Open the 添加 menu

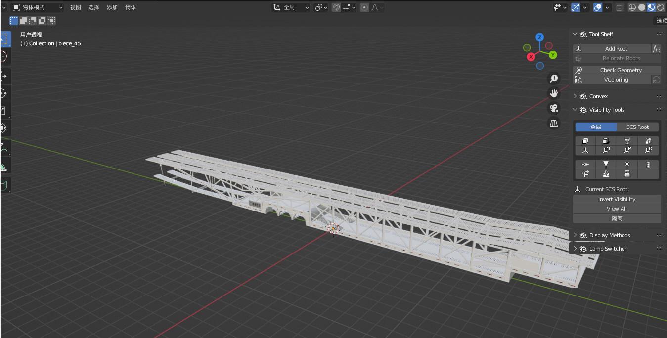pyautogui.click(x=112, y=7)
